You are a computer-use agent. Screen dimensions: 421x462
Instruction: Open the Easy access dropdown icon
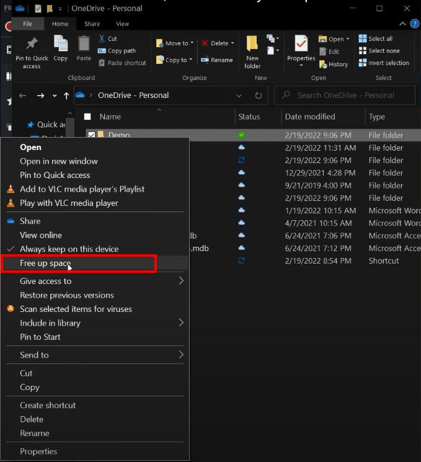pyautogui.click(x=273, y=51)
